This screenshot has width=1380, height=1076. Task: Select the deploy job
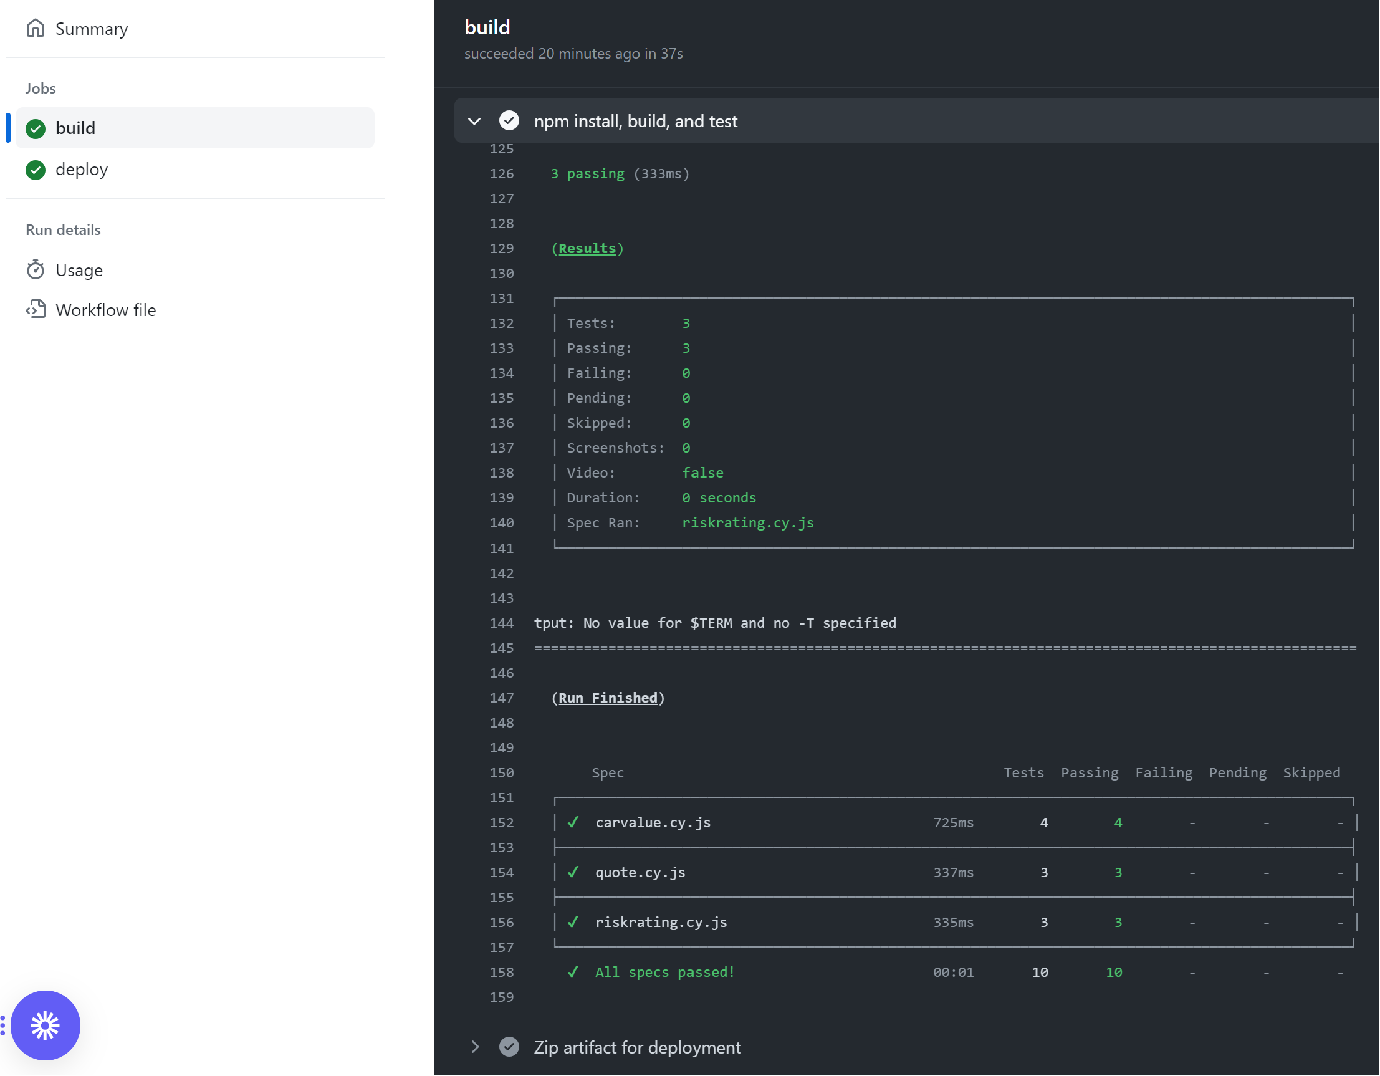(82, 170)
